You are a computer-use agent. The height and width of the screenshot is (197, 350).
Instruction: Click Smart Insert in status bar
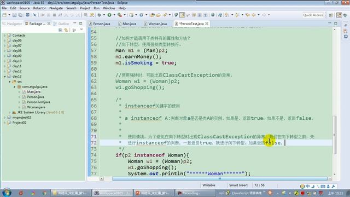238,185
